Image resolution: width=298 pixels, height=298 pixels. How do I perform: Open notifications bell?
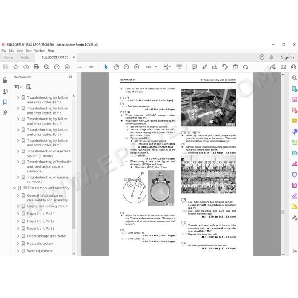(272, 57)
